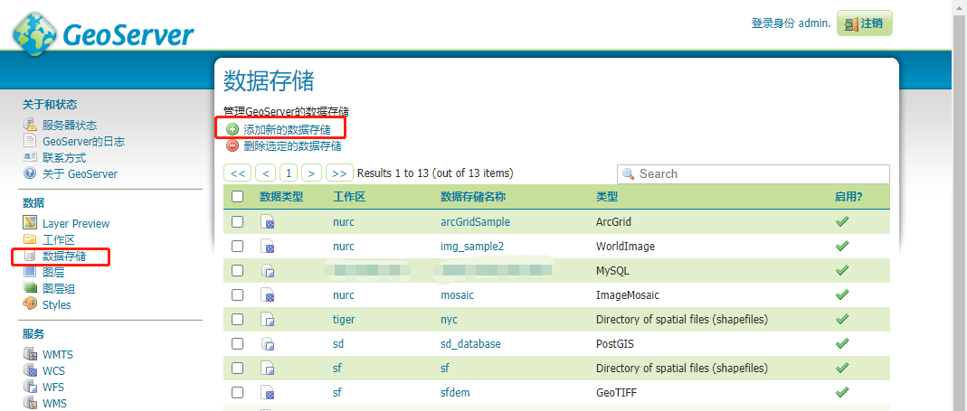Click the raster type icon for img_sample2
The image size is (967, 411).
[x=267, y=247]
